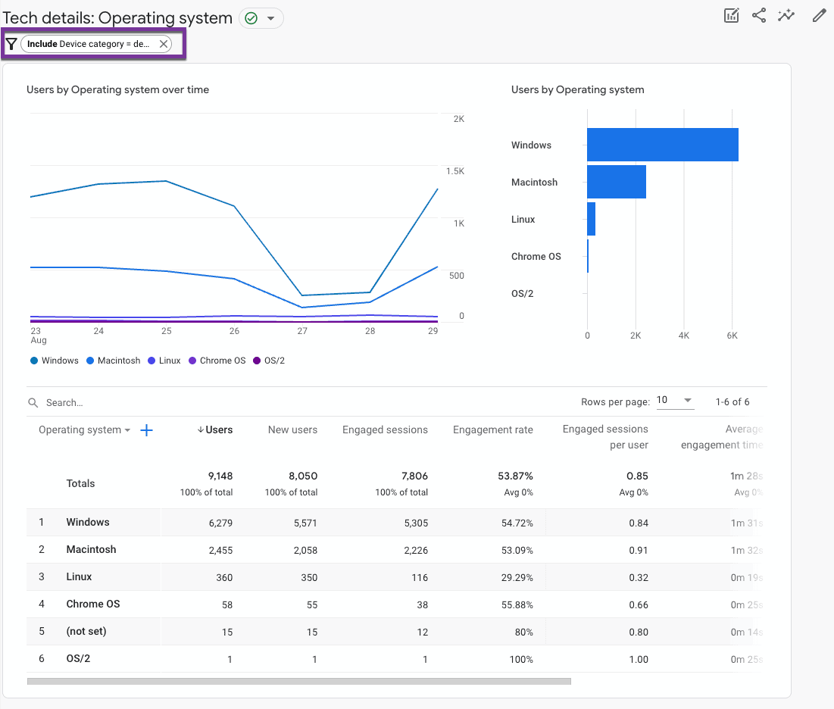The width and height of the screenshot is (834, 709).
Task: Toggle the OS/2 legend entry
Action: pos(269,361)
